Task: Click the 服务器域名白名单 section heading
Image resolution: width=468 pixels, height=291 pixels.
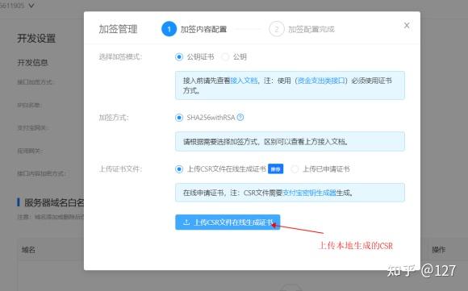Action: 54,203
